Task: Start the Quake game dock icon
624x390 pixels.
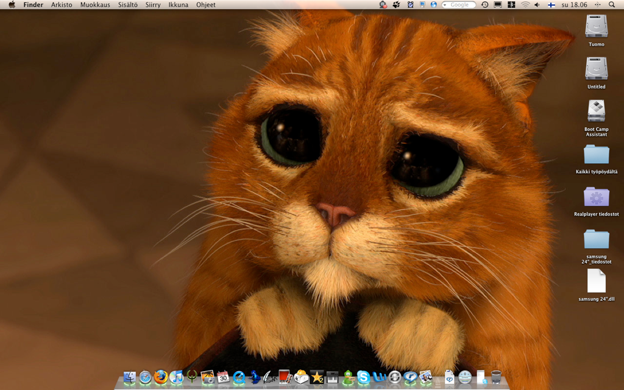Action: coord(192,377)
